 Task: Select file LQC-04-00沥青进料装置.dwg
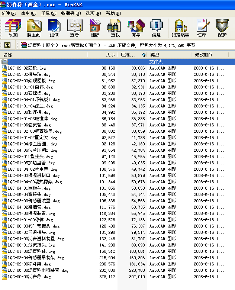(36, 239)
